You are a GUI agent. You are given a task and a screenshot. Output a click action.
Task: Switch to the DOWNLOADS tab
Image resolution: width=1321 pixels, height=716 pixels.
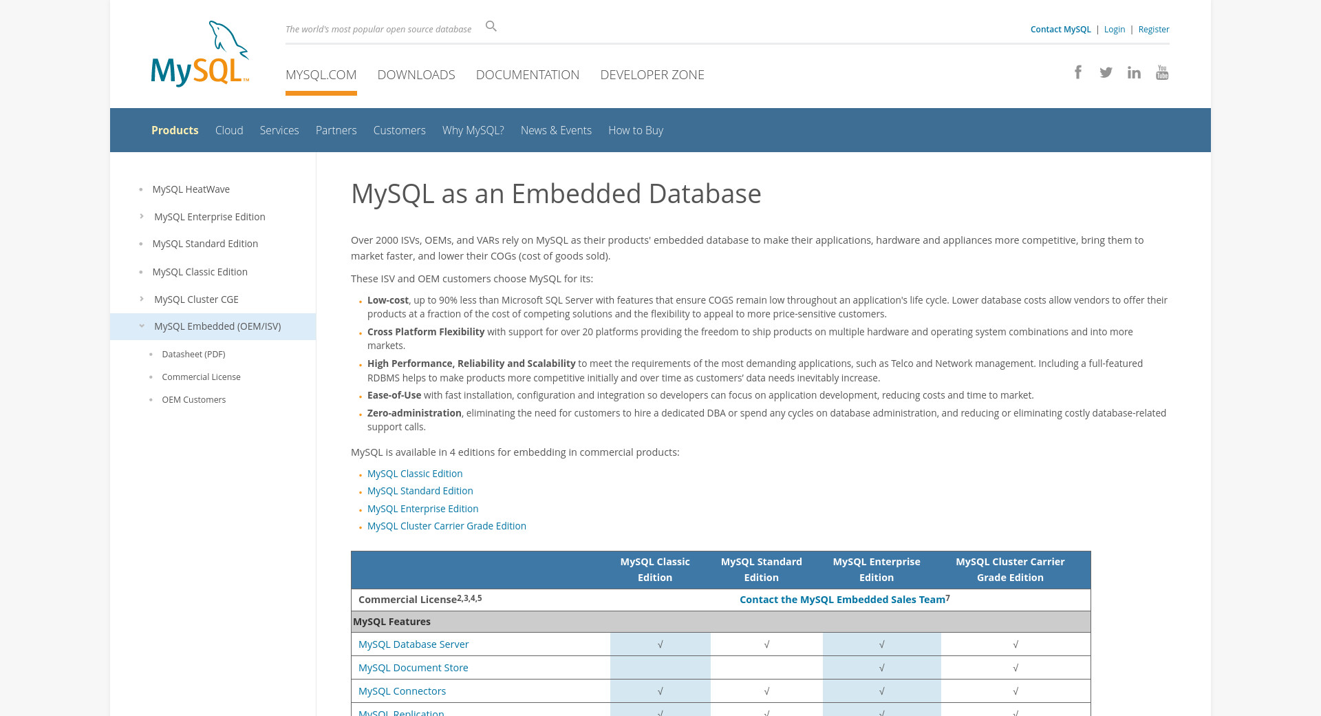(x=416, y=74)
